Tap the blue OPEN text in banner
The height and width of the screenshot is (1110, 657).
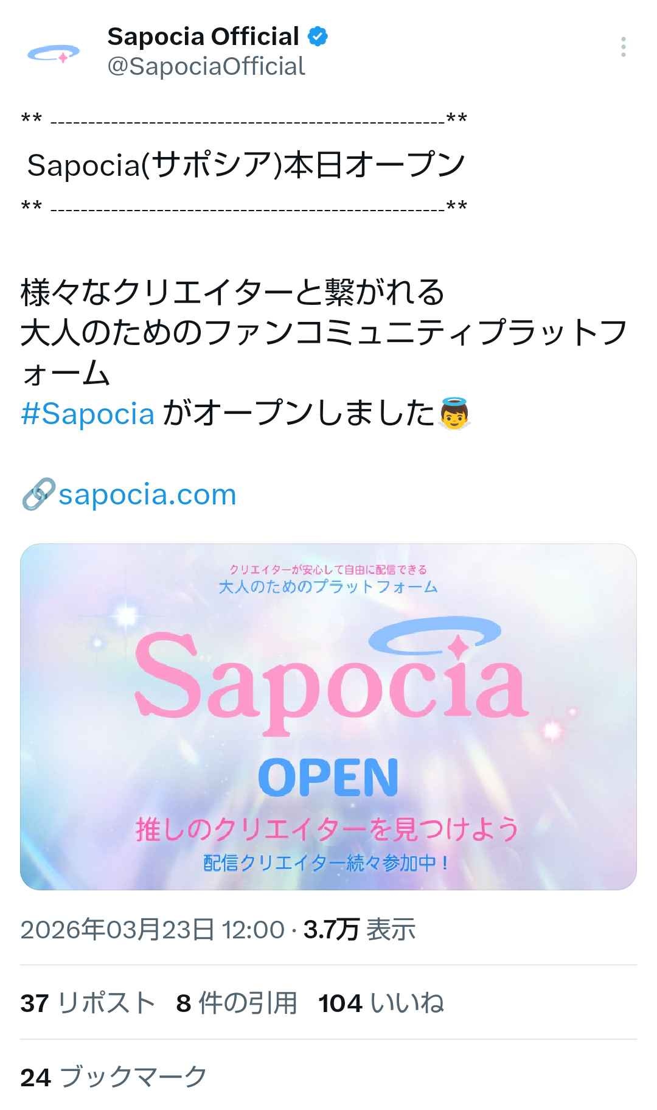328,777
